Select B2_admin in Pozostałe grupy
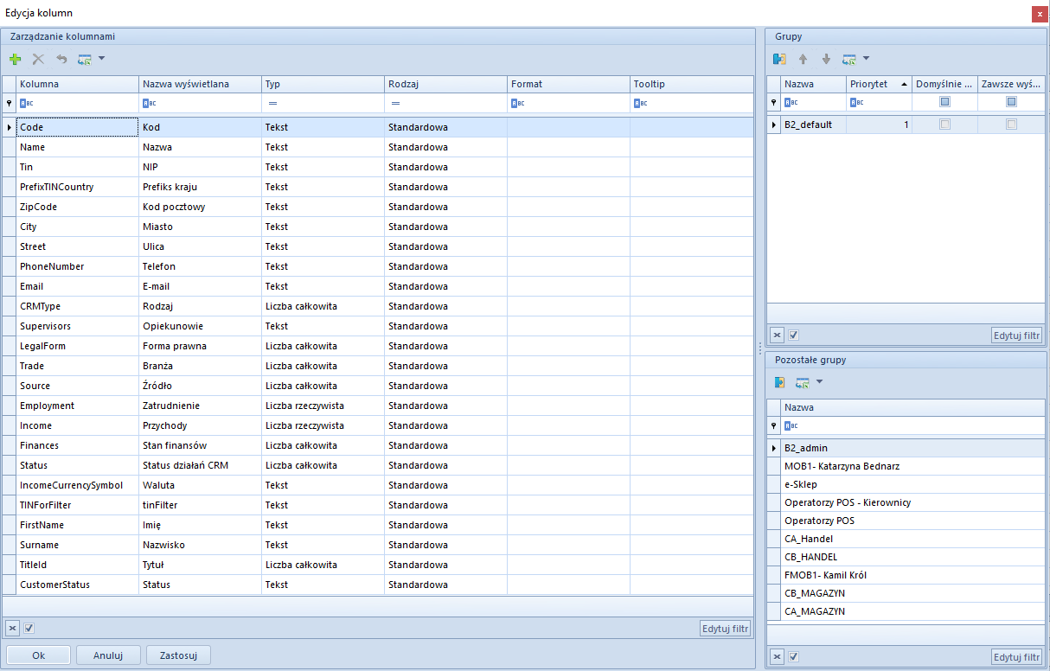 coord(906,448)
